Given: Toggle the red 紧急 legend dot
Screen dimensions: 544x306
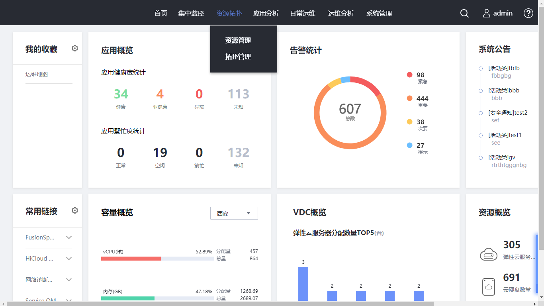Looking at the screenshot, I should 409,75.
